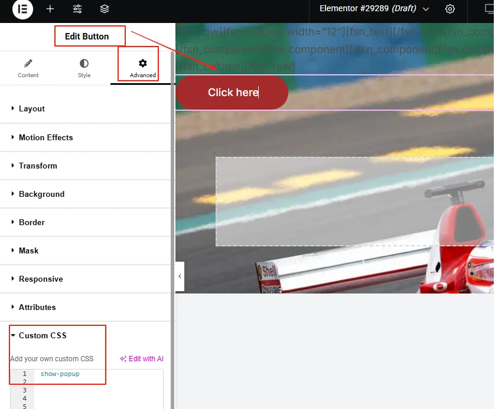Select the Advanced tab

[x=142, y=68]
